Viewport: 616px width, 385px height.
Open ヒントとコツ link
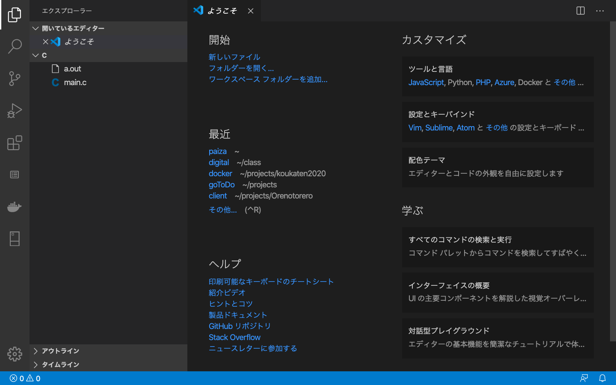tap(231, 304)
